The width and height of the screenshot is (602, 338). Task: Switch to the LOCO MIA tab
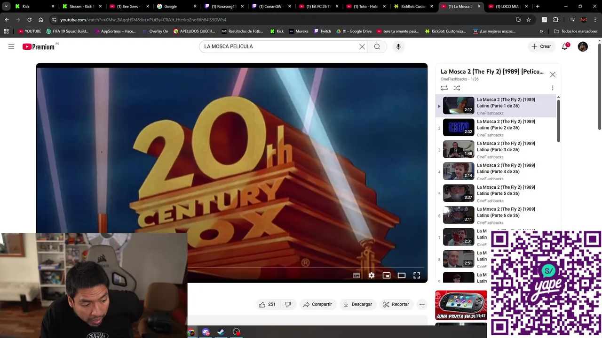tap(507, 7)
